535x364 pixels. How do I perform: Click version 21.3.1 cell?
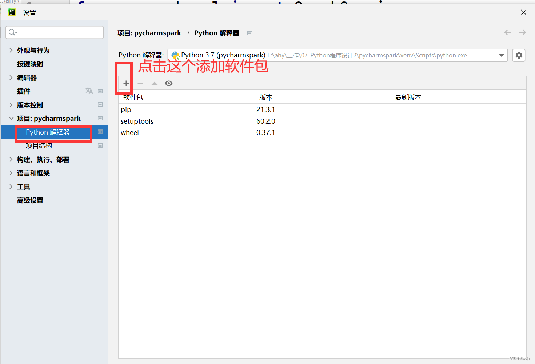click(265, 109)
